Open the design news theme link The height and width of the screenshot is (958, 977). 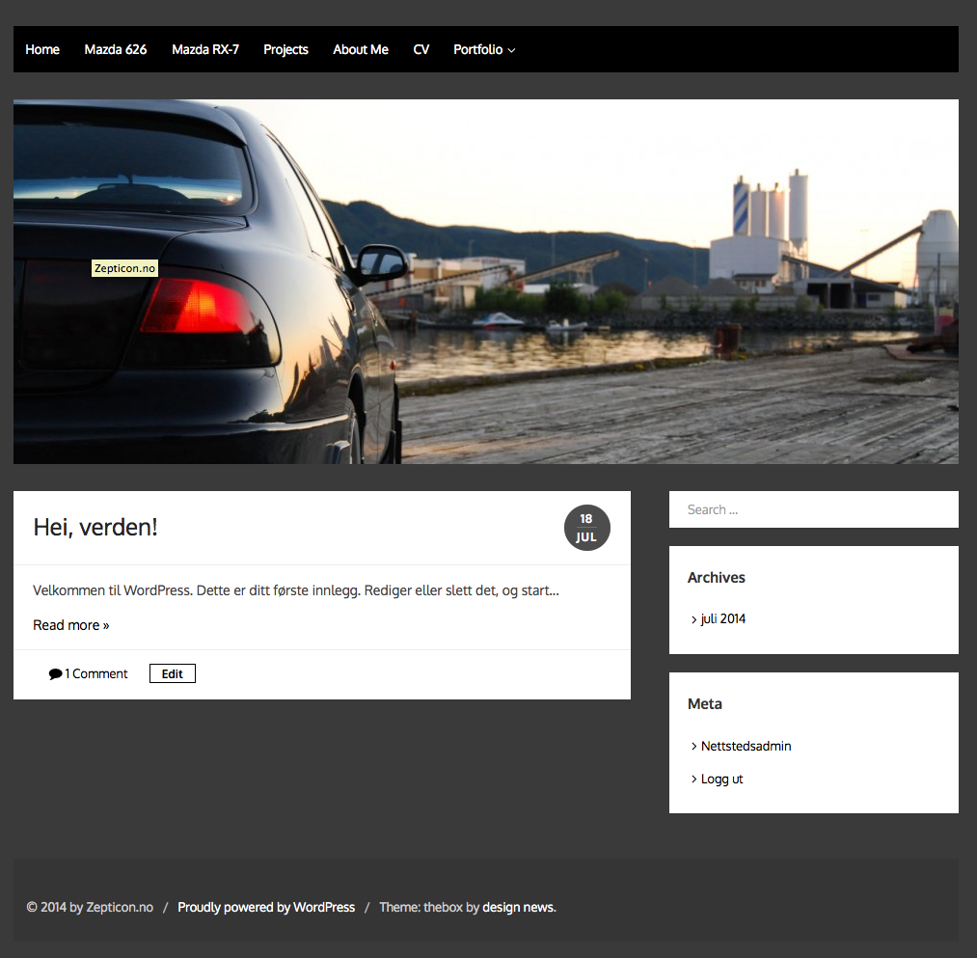519,907
